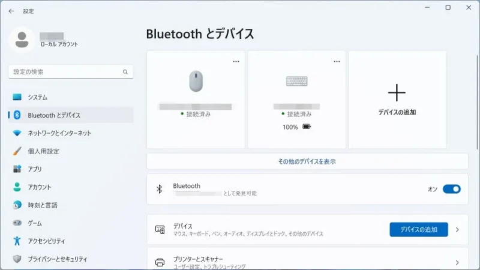Click the main page vertical scrollbar
This screenshot has width=480, height=270.
tap(477, 103)
